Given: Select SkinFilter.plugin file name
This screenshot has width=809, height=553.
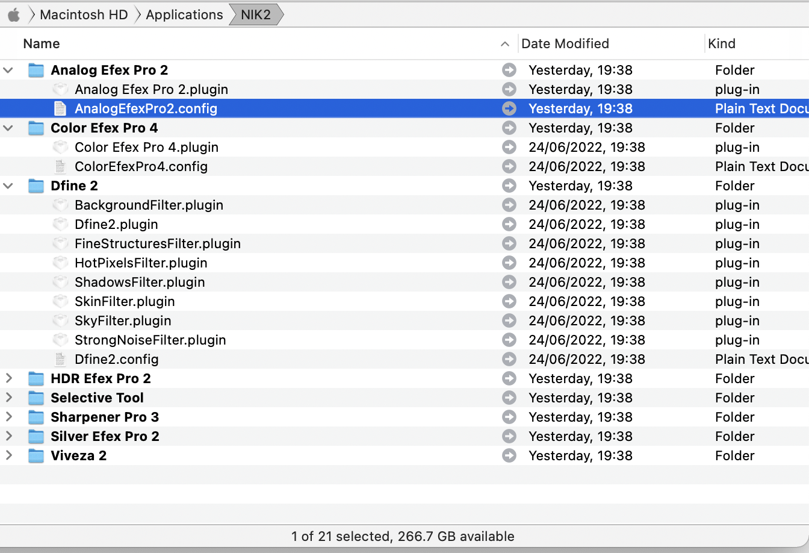Looking at the screenshot, I should click(125, 301).
